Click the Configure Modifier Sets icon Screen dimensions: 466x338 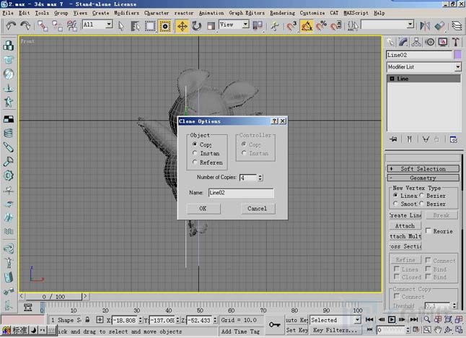[454, 139]
